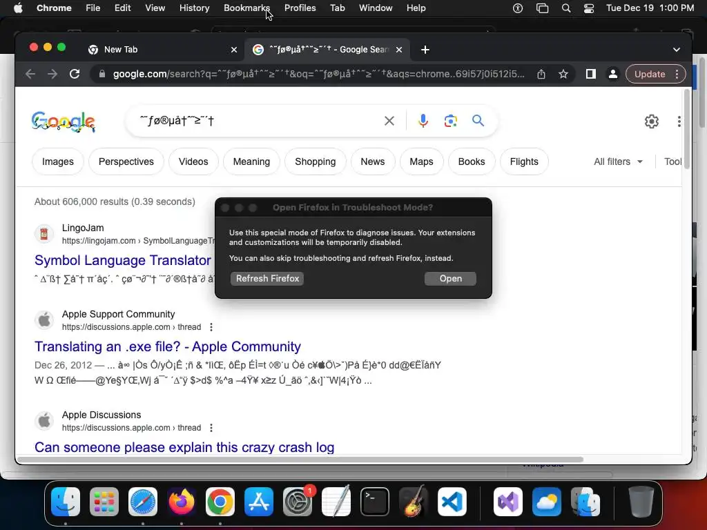
Task: Open Google quick settings gear
Action: point(652,121)
